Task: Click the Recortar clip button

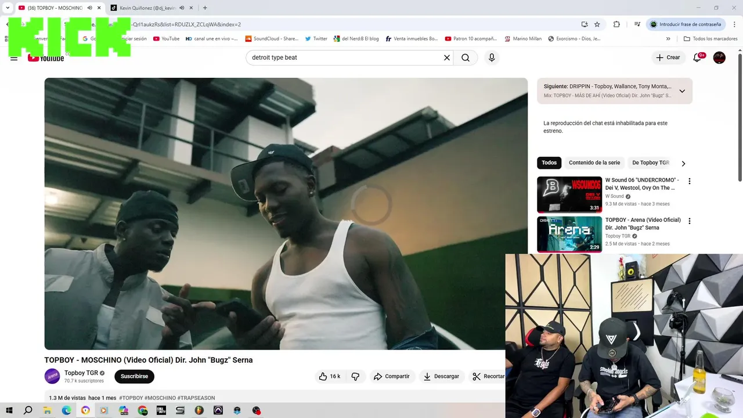Action: [x=488, y=376]
